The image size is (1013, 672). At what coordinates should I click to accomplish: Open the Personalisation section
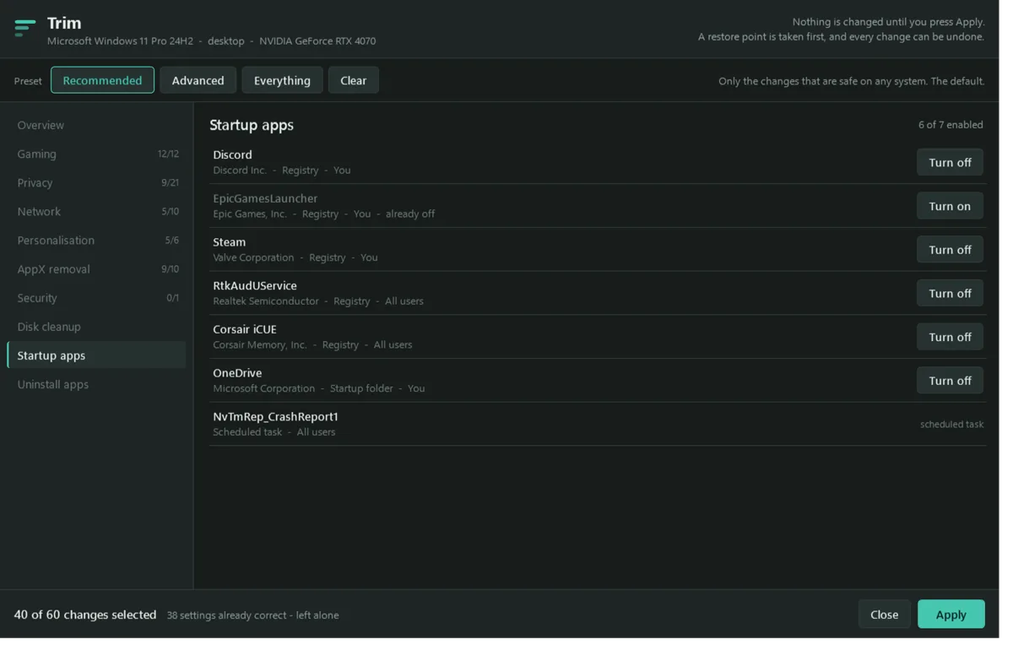coord(96,240)
